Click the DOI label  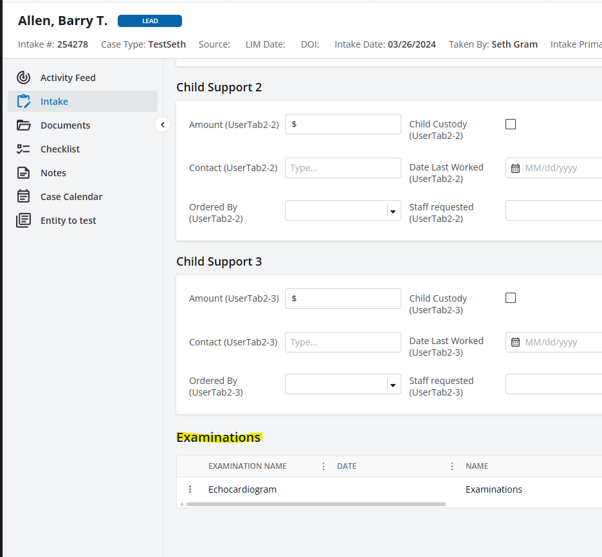[x=310, y=44]
